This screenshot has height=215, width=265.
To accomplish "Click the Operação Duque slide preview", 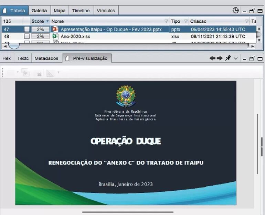I will pyautogui.click(x=126, y=143).
